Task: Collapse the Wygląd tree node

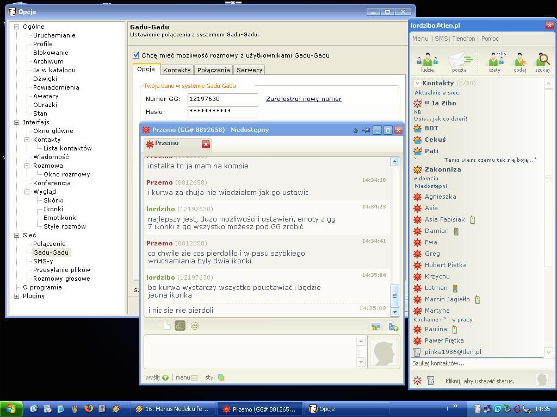Action: click(27, 192)
